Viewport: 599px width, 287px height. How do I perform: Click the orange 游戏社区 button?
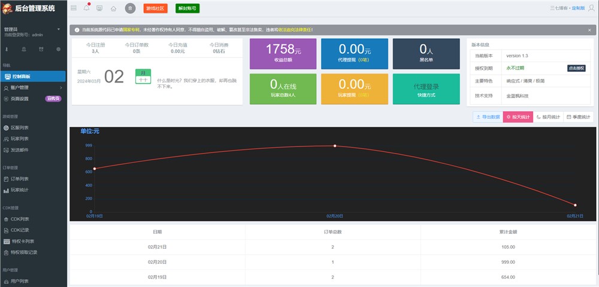click(156, 8)
